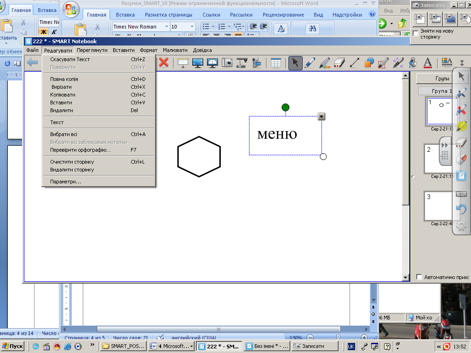
Task: Click the Word zoom-in plus button
Action: [x=364, y=337]
